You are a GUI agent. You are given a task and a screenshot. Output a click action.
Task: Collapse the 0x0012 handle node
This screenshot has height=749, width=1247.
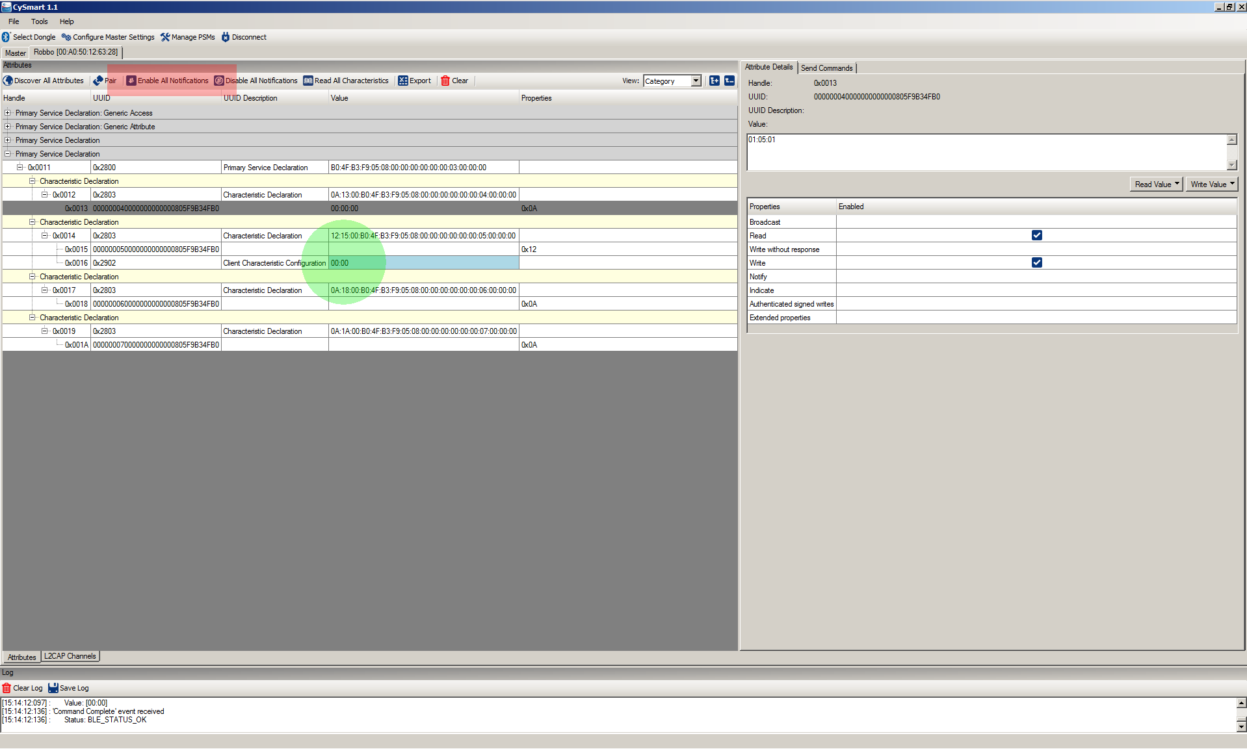[x=45, y=194]
